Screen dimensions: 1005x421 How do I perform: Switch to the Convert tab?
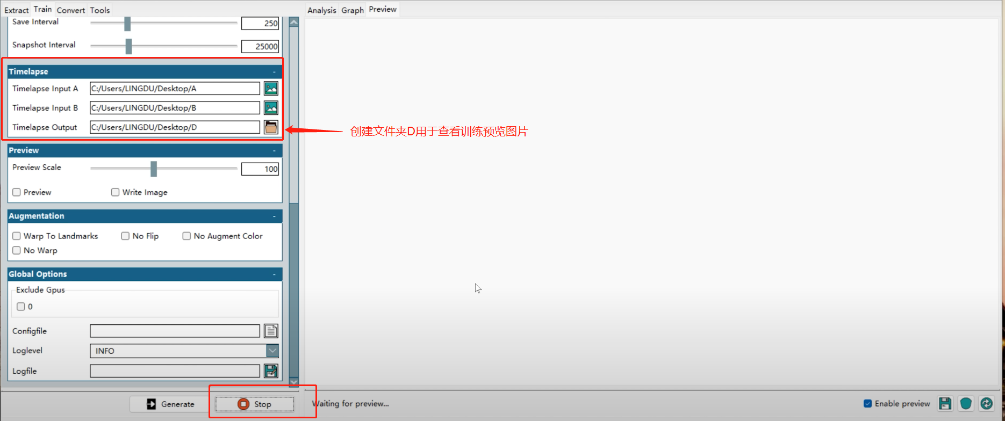click(x=71, y=10)
